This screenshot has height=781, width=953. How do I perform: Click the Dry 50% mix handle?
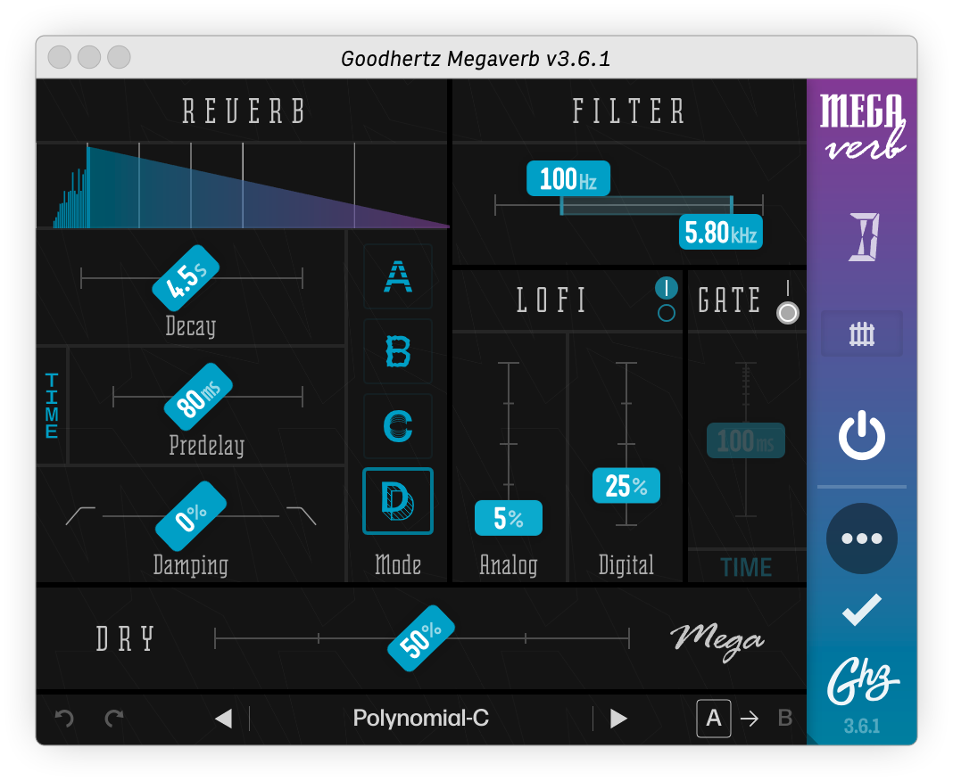point(421,638)
